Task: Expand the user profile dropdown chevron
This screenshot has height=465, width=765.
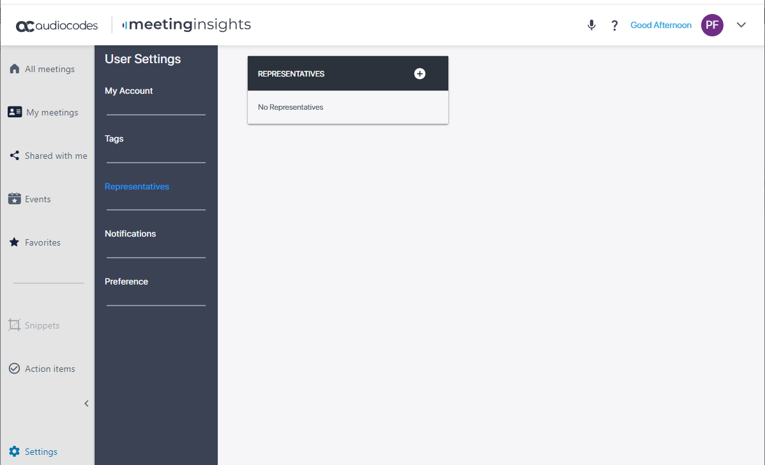Action: (x=741, y=26)
